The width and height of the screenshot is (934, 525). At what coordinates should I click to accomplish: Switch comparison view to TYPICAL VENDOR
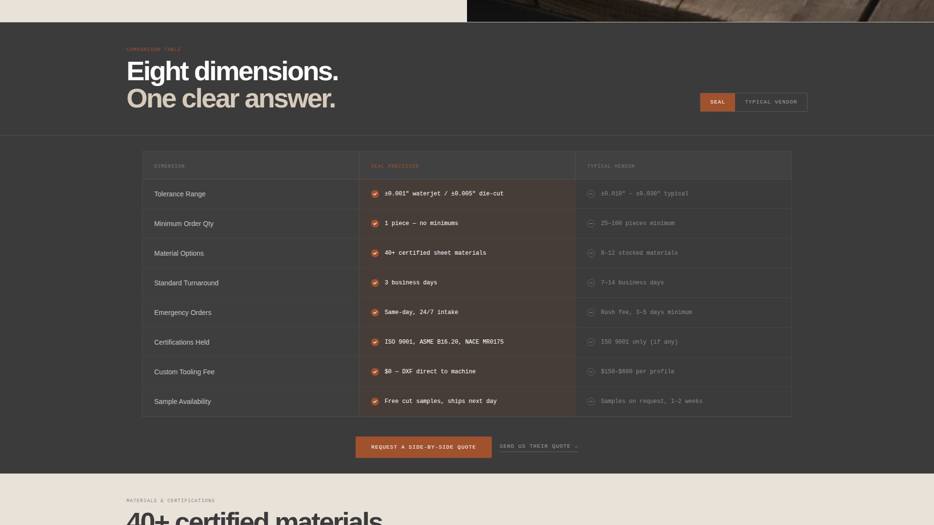(x=771, y=102)
